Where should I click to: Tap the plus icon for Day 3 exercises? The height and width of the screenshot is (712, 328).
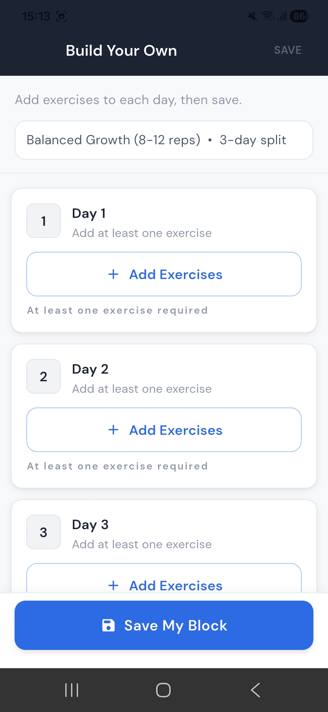tap(113, 585)
